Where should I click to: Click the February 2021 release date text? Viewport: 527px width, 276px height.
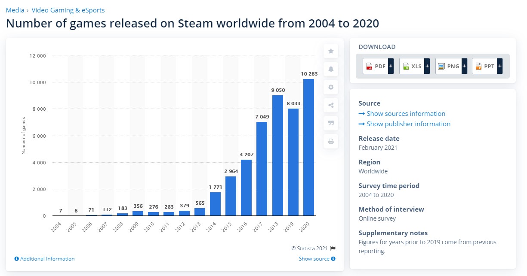pos(378,148)
